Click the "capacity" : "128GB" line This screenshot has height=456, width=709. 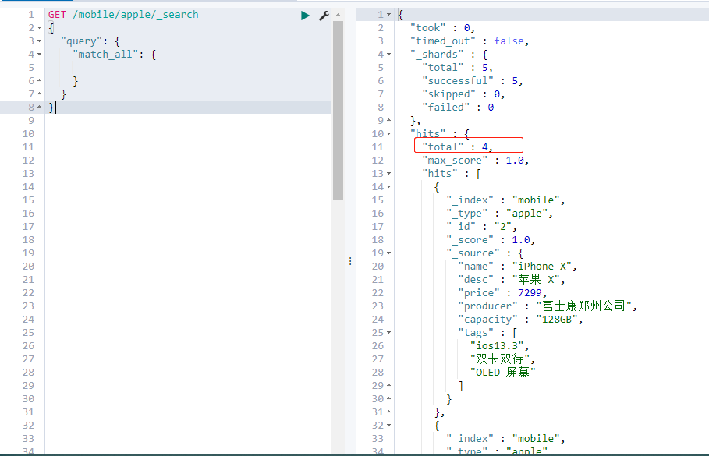point(520,320)
